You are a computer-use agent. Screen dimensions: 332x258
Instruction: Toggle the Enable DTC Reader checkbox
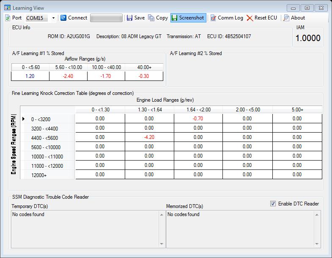tap(273, 204)
